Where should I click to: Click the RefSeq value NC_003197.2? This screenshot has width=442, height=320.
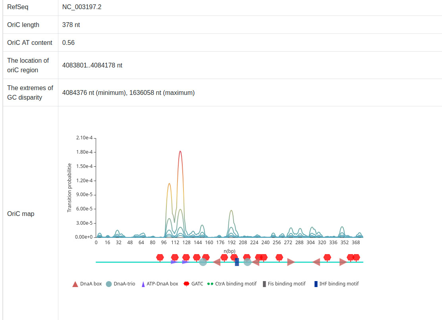tap(82, 7)
